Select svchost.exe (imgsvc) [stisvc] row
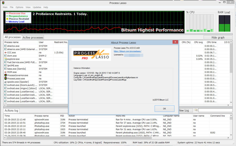236x146 pixels. (x=36, y=88)
